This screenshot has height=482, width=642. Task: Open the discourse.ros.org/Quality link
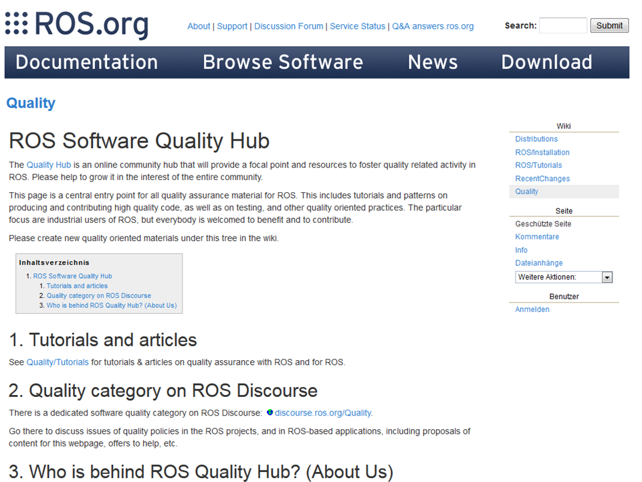pyautogui.click(x=323, y=413)
